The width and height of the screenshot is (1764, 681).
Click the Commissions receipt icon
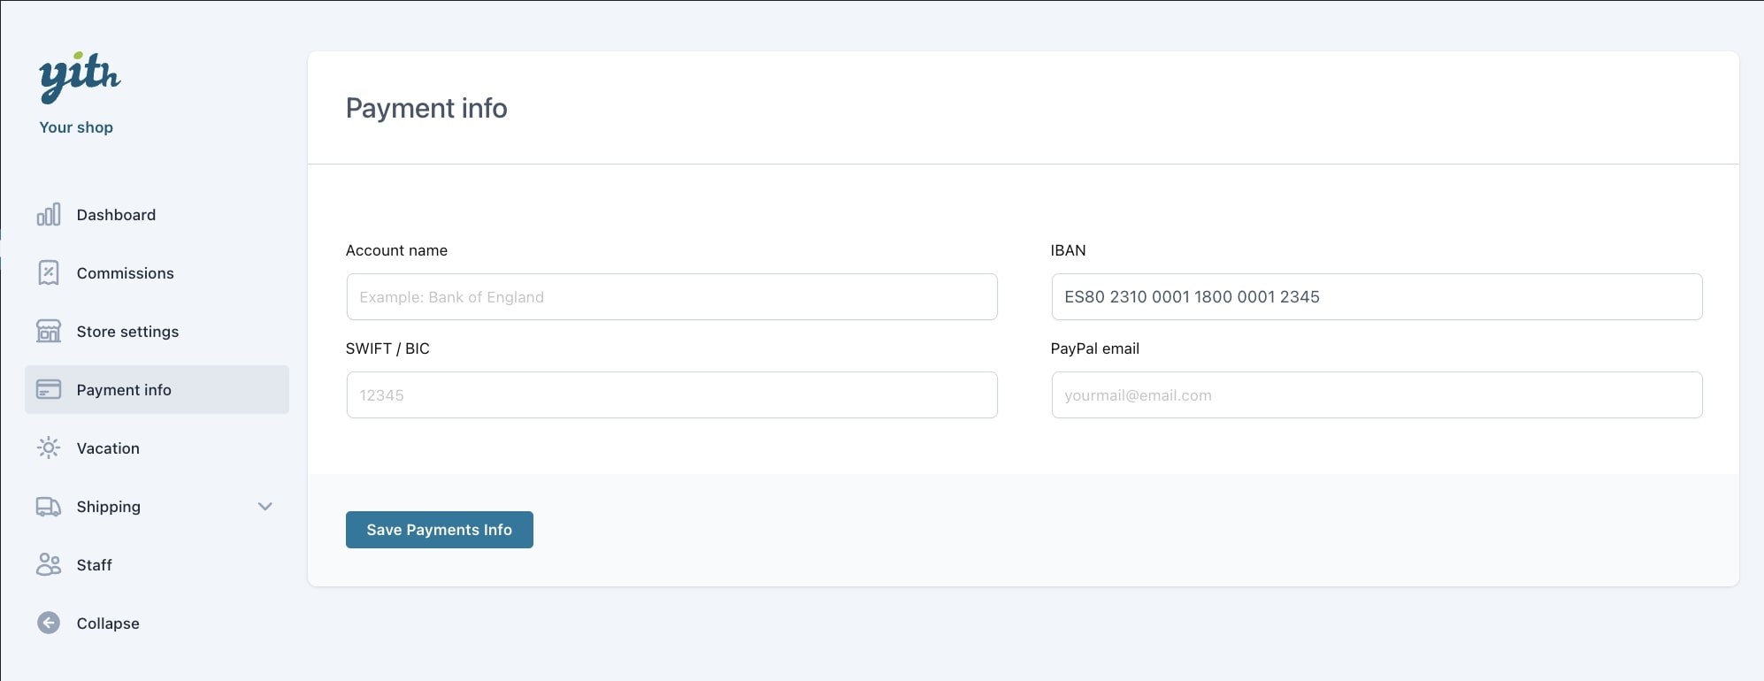49,273
